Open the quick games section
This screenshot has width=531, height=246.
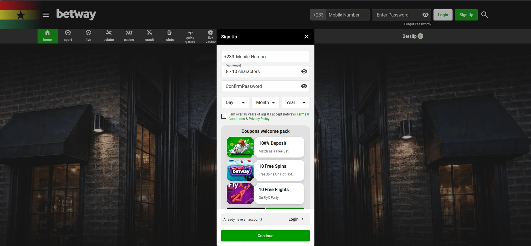click(x=190, y=36)
